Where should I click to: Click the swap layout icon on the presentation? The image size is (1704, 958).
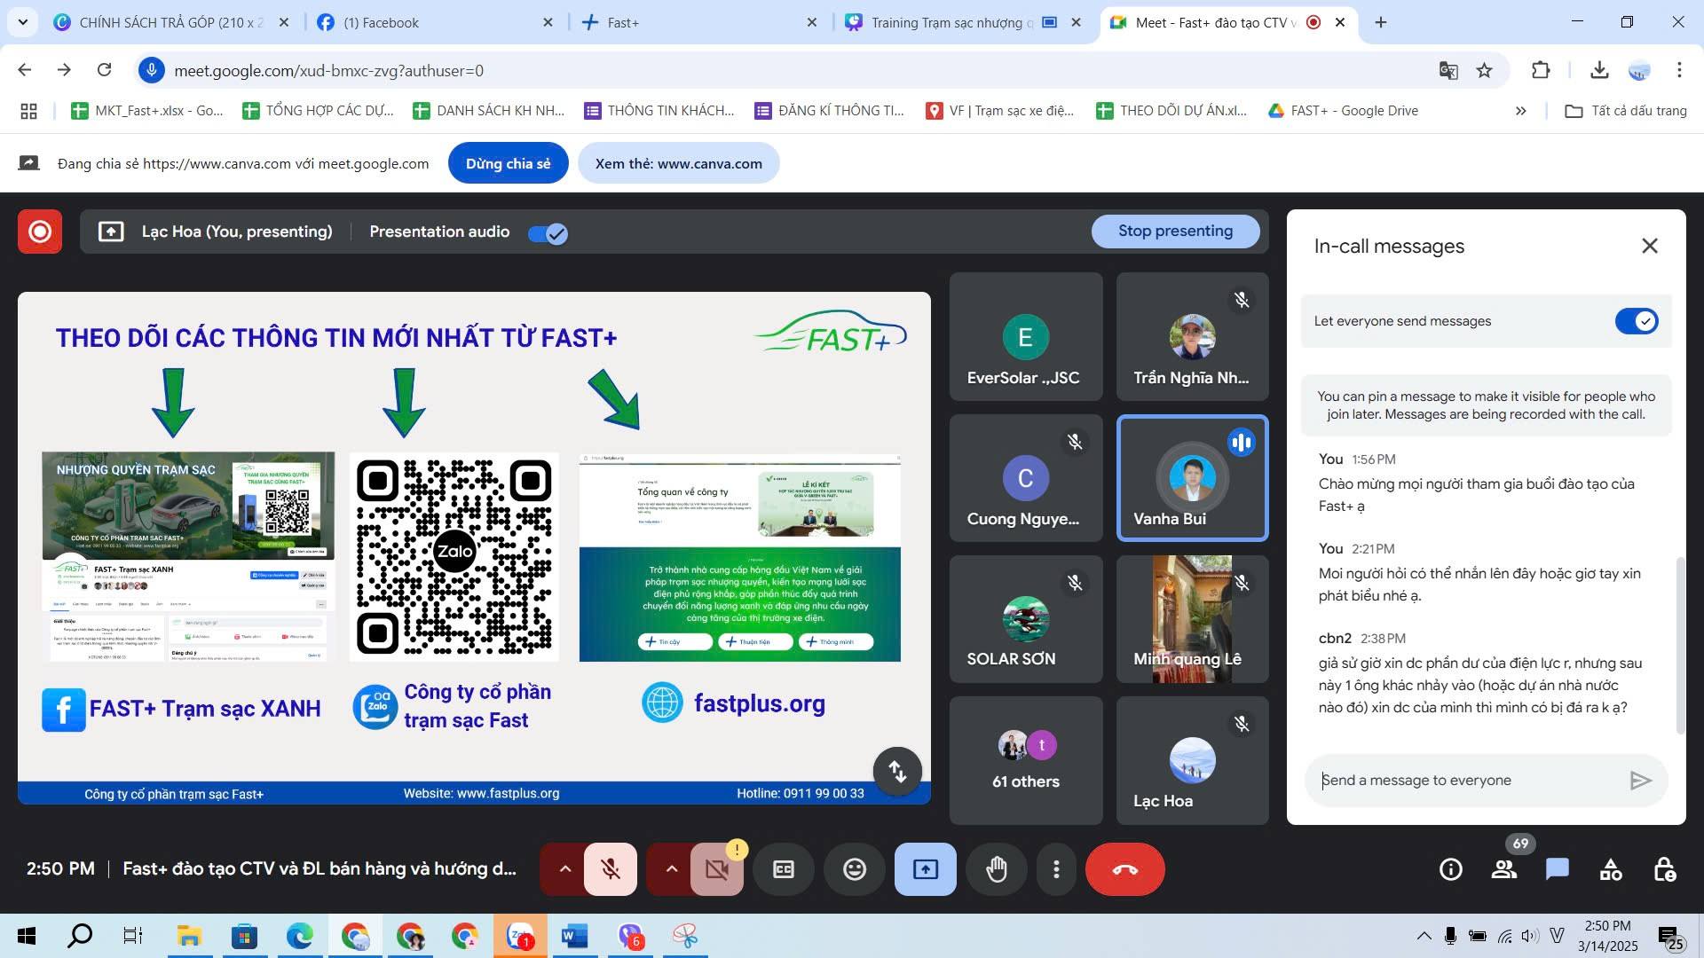point(897,771)
